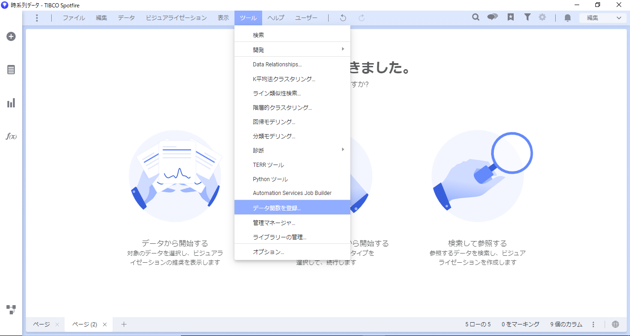Choose 階層的クラスタリング... menu item

tap(292, 107)
